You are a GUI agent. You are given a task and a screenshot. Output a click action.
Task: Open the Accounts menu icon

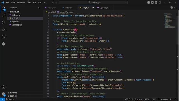click(x=3, y=87)
